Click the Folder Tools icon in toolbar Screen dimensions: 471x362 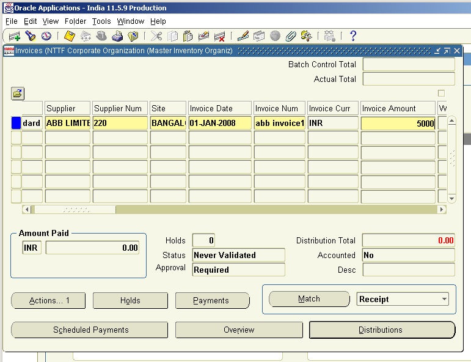click(306, 36)
